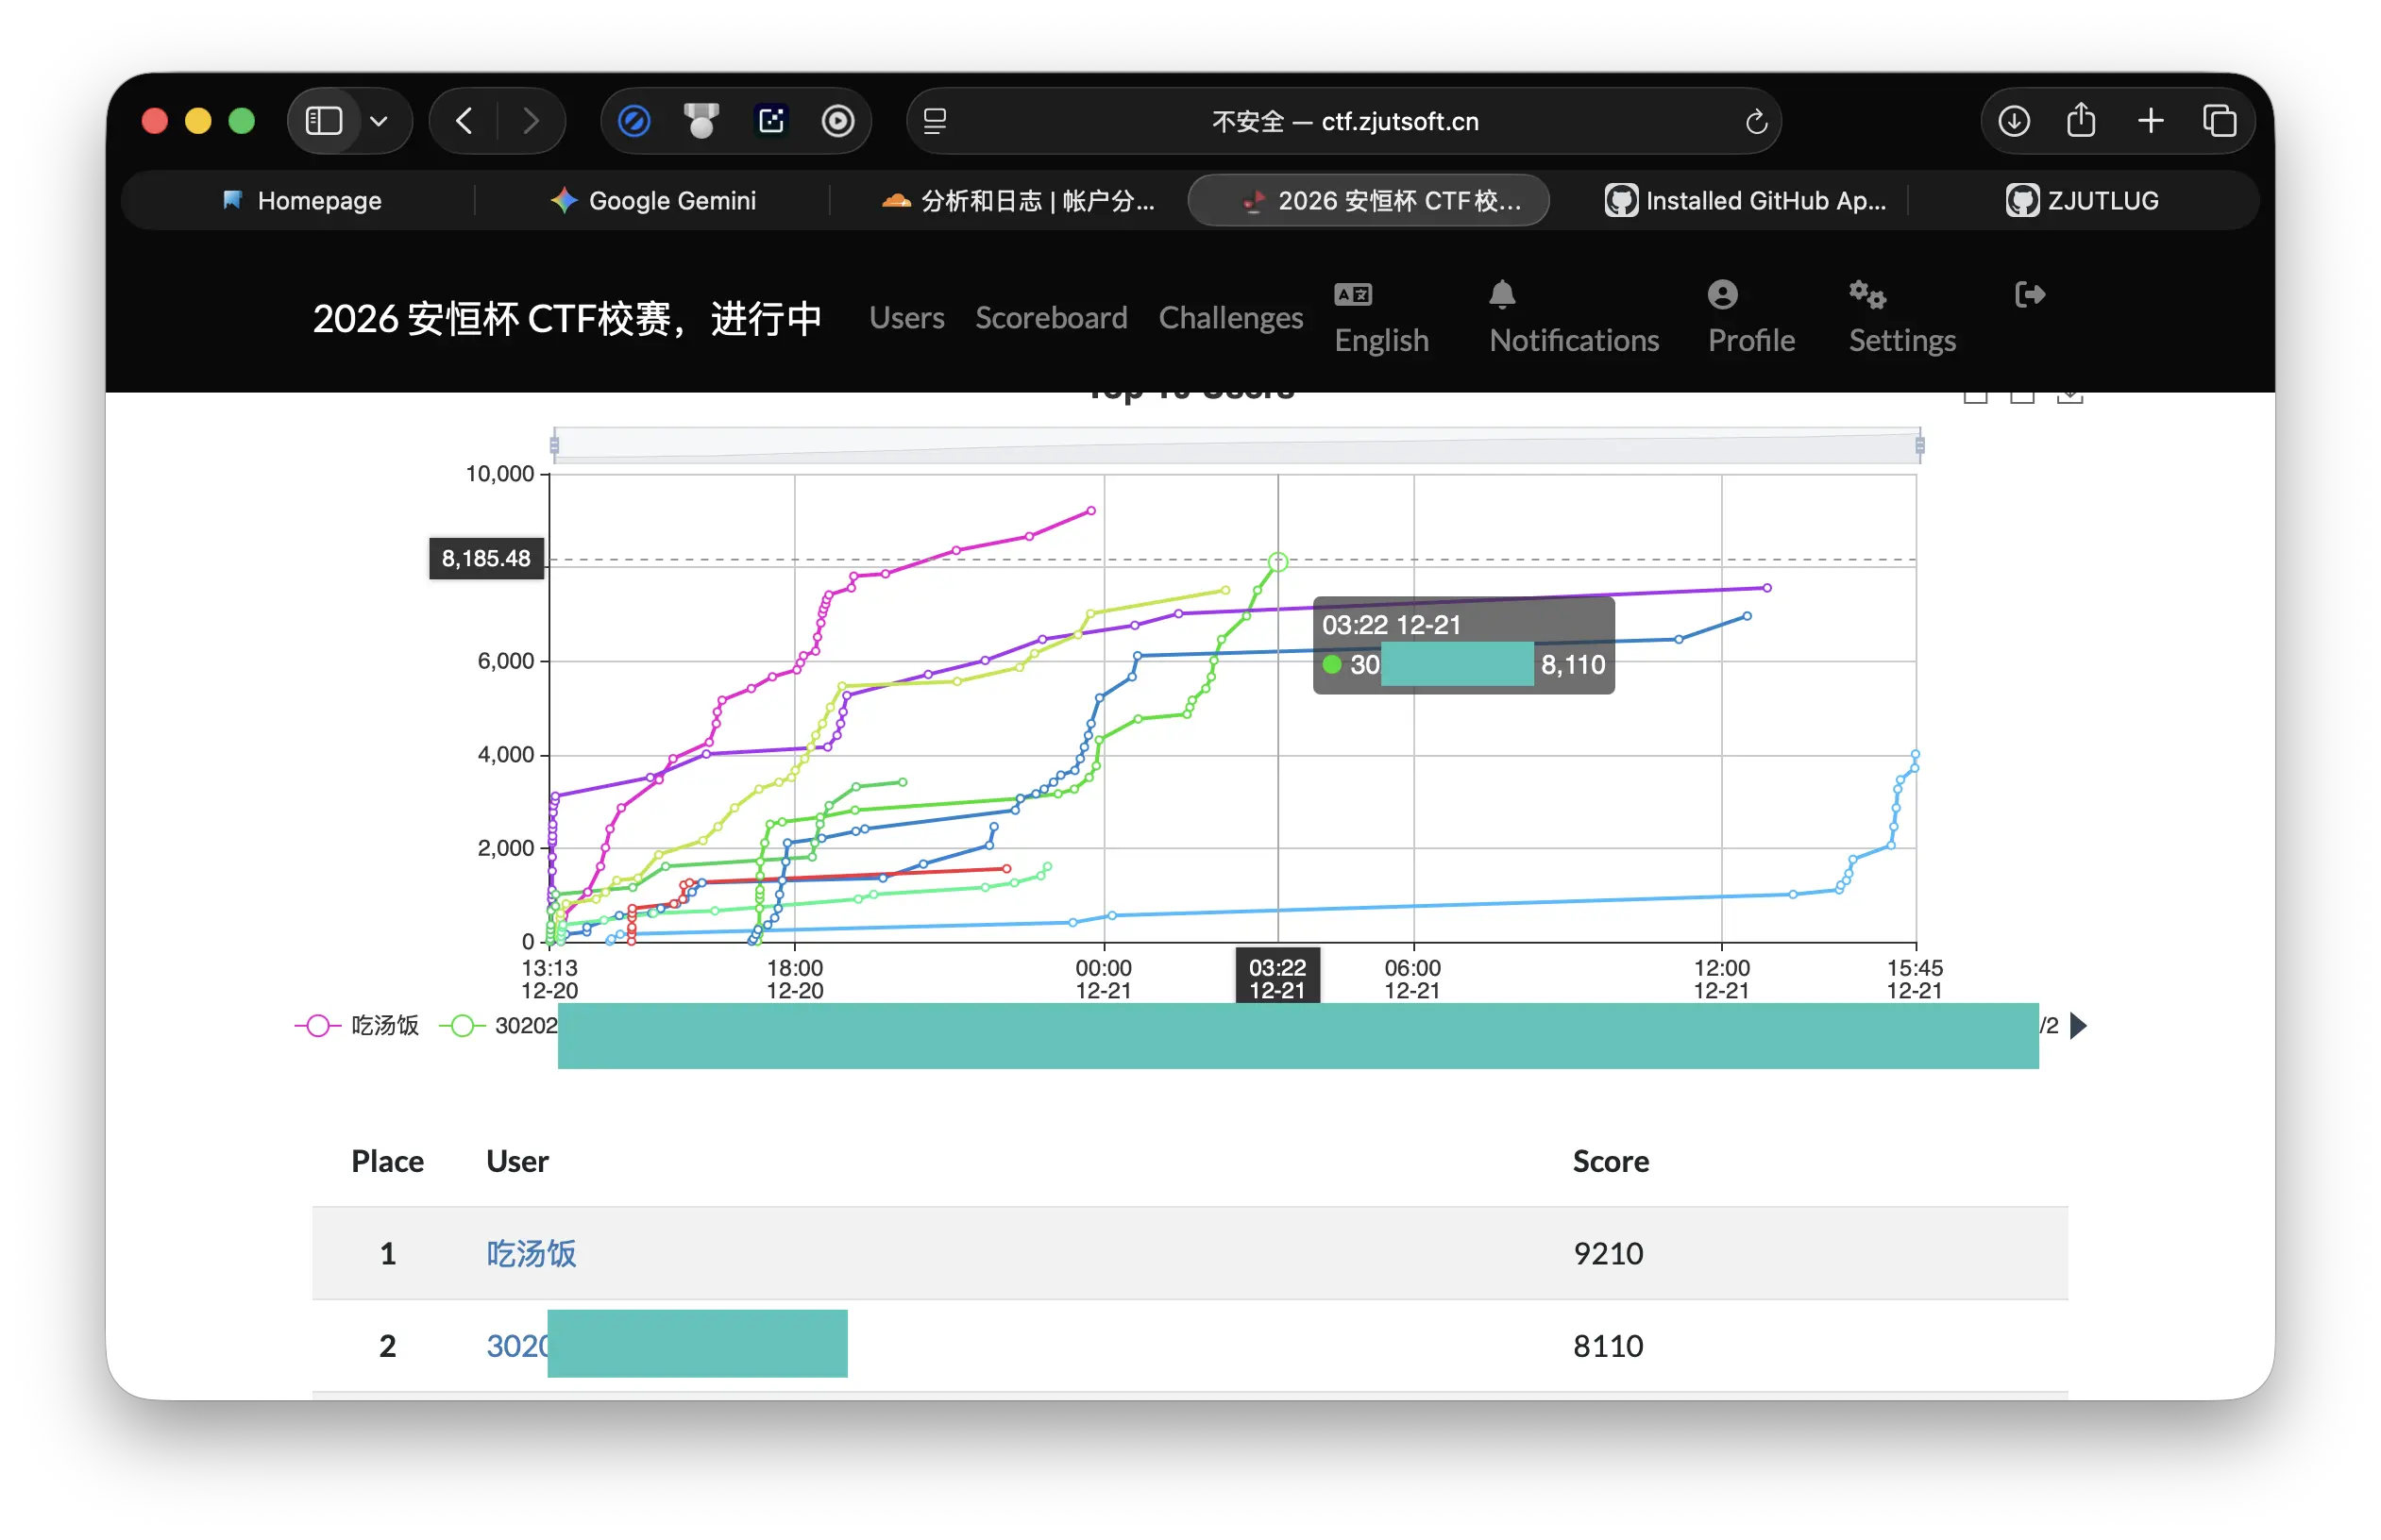The width and height of the screenshot is (2381, 1540).
Task: Click the page reload icon
Action: tap(1756, 122)
